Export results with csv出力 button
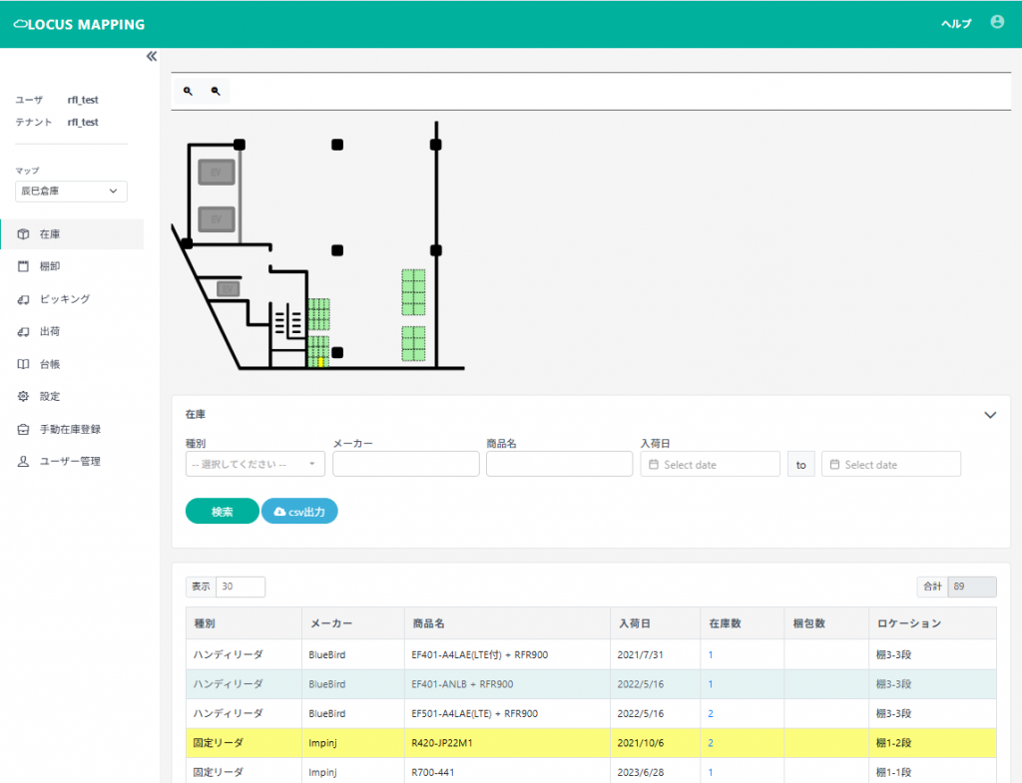 click(299, 512)
